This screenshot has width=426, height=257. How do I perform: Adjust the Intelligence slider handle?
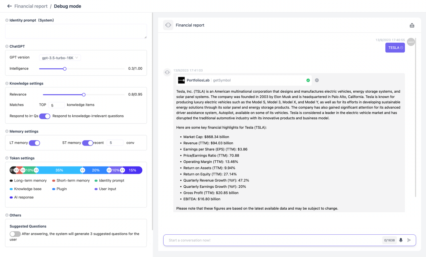click(65, 69)
